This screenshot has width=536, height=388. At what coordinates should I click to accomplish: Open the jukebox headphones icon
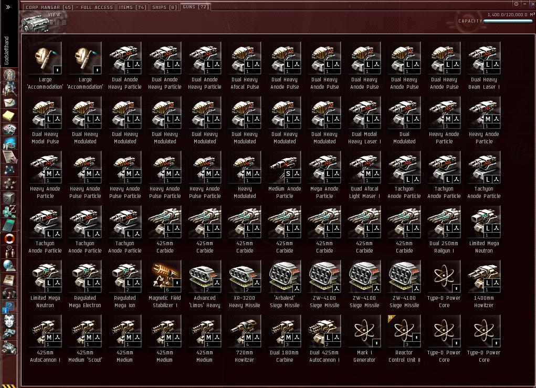click(x=9, y=293)
